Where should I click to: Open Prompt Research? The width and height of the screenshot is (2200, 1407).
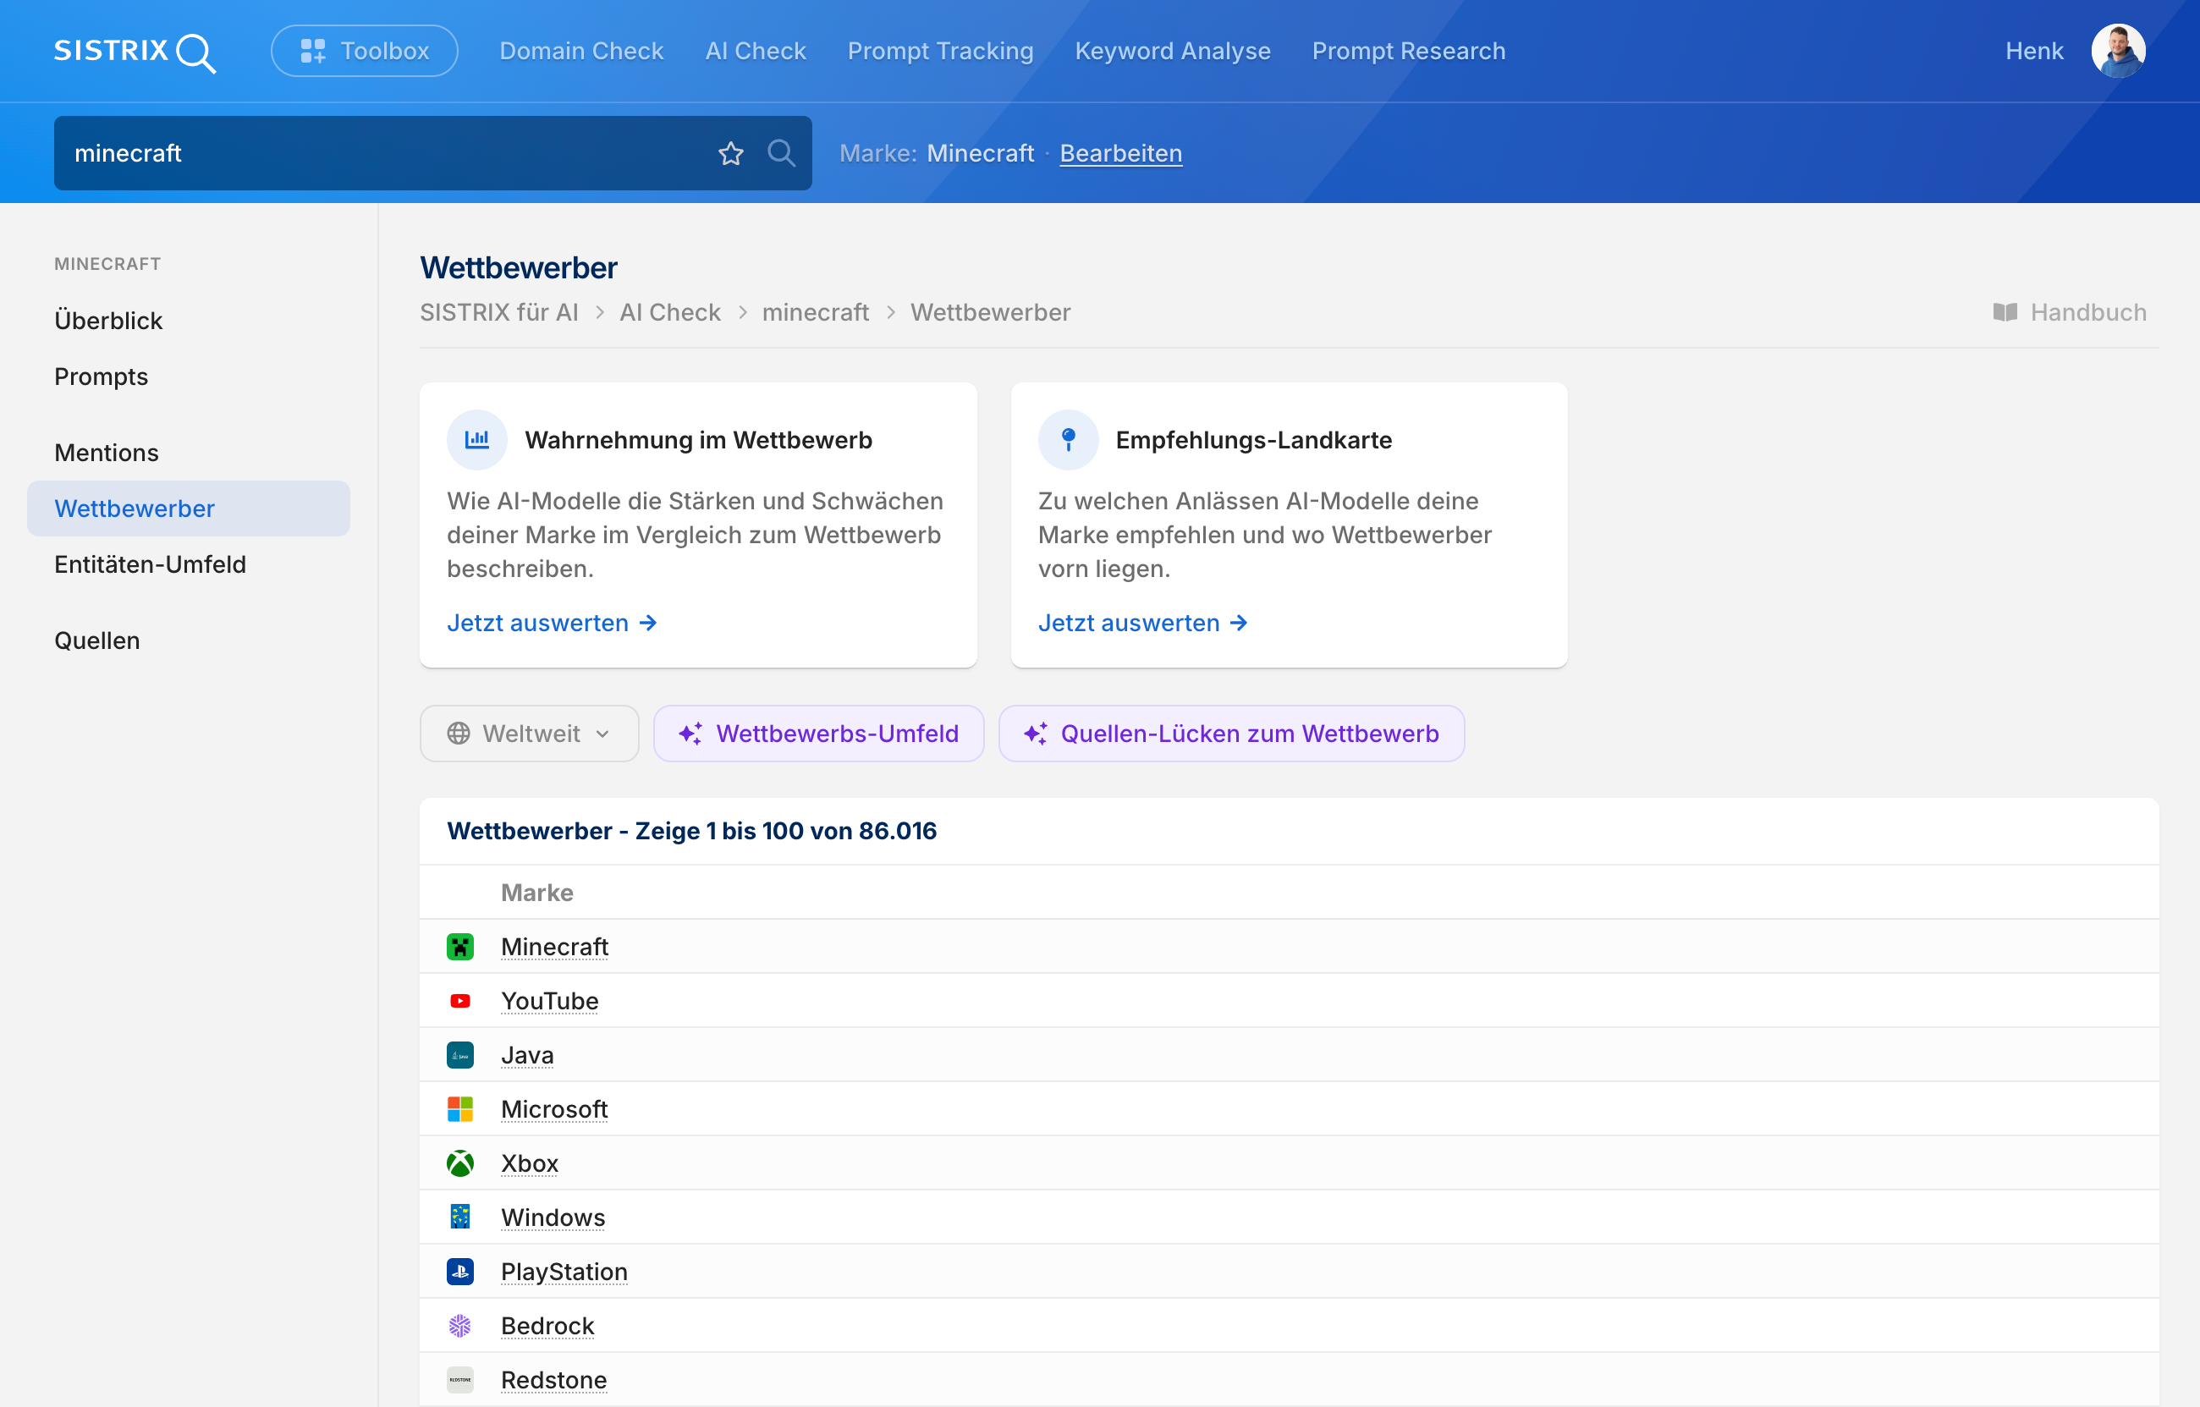(1408, 51)
